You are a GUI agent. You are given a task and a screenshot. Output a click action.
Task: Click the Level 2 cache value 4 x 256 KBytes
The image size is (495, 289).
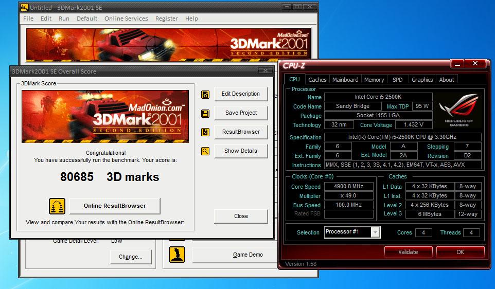tap(430, 205)
